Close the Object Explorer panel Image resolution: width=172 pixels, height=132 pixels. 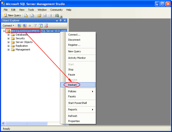[x=65, y=21]
